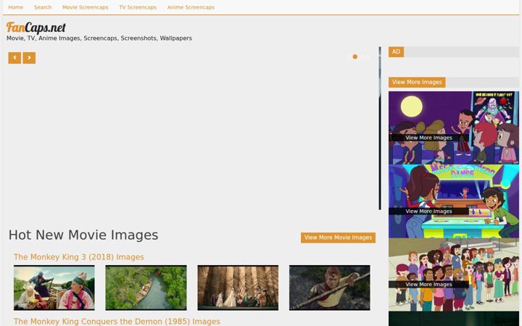The image size is (522, 326).
Task: Select the active orange carousel dot
Action: point(355,57)
